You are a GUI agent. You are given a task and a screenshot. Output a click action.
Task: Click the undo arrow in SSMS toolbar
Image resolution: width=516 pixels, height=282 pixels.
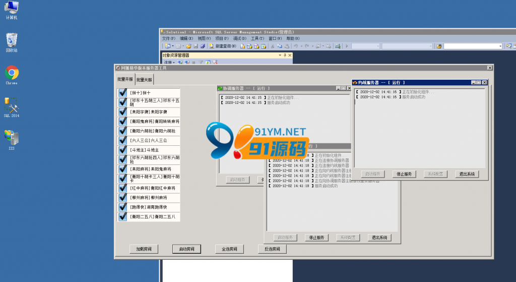click(x=296, y=46)
